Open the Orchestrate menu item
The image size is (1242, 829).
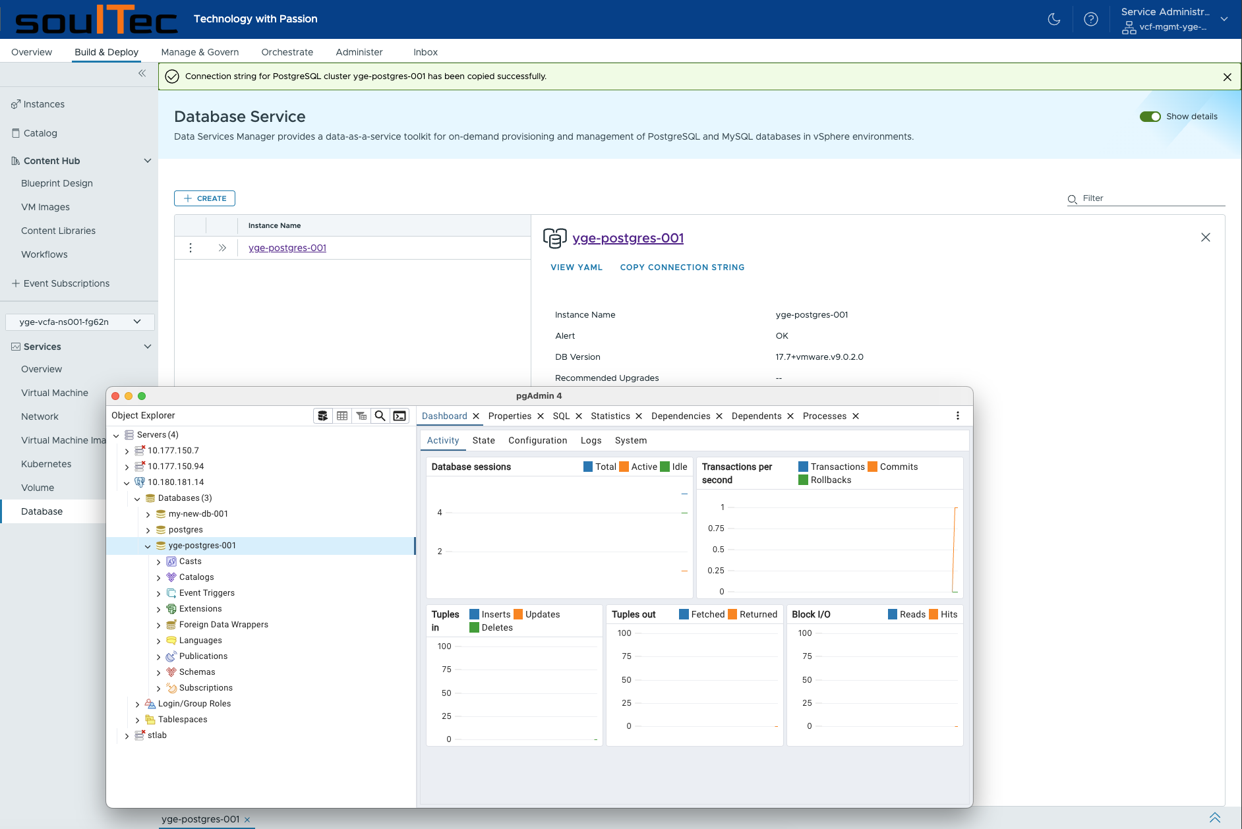tap(287, 51)
